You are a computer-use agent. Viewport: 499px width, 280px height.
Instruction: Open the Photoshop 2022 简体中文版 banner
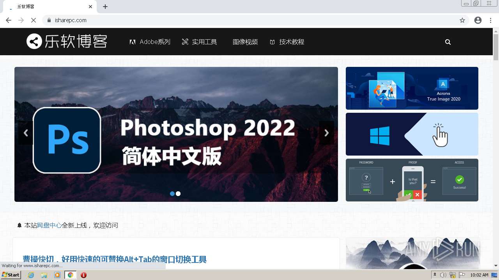click(176, 134)
